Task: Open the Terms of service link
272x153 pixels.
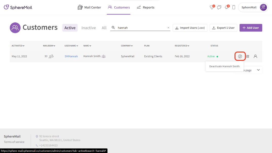Action: 14,142
